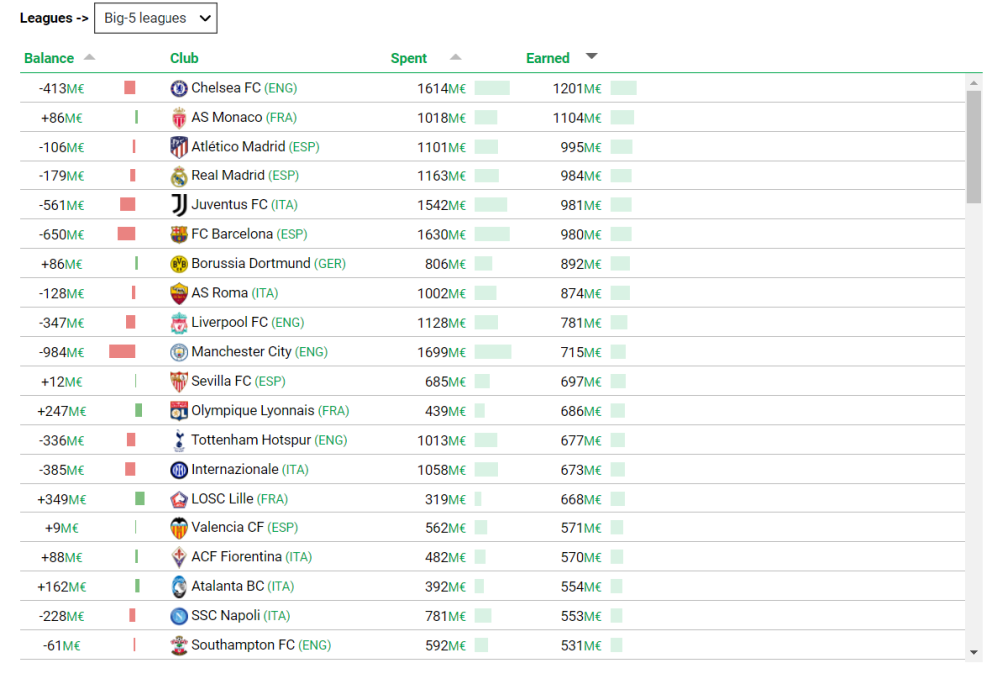Click Manchester City's red balance bar
This screenshot has height=679, width=997.
click(x=122, y=352)
